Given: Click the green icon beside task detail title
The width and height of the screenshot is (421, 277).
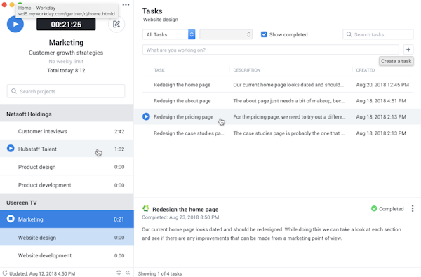Looking at the screenshot, I should click(x=146, y=208).
